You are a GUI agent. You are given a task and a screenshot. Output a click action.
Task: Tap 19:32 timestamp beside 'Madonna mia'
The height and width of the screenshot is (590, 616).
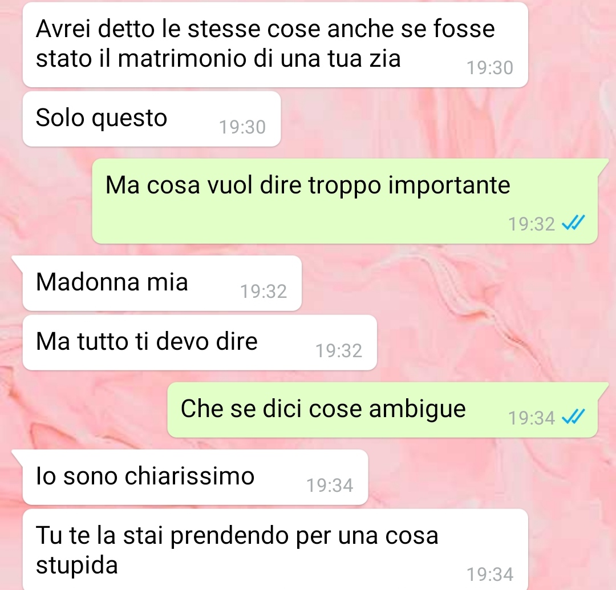tap(263, 292)
